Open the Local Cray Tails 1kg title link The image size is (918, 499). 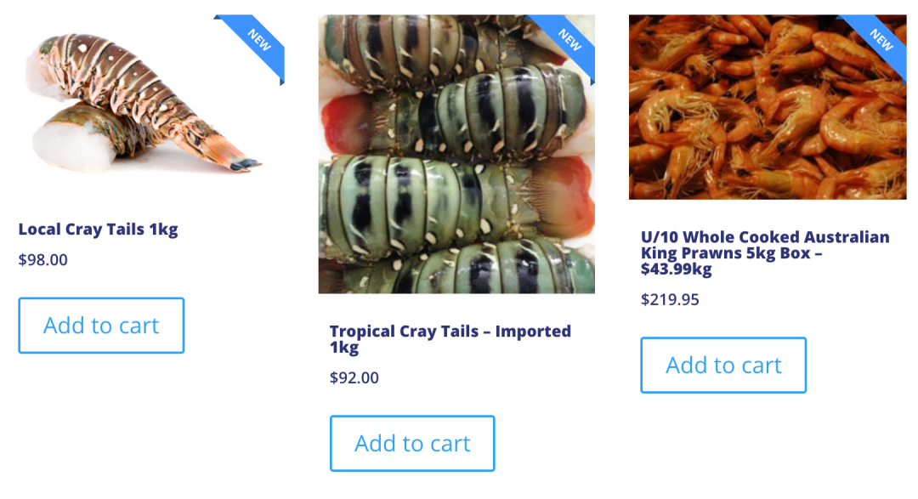click(x=99, y=230)
